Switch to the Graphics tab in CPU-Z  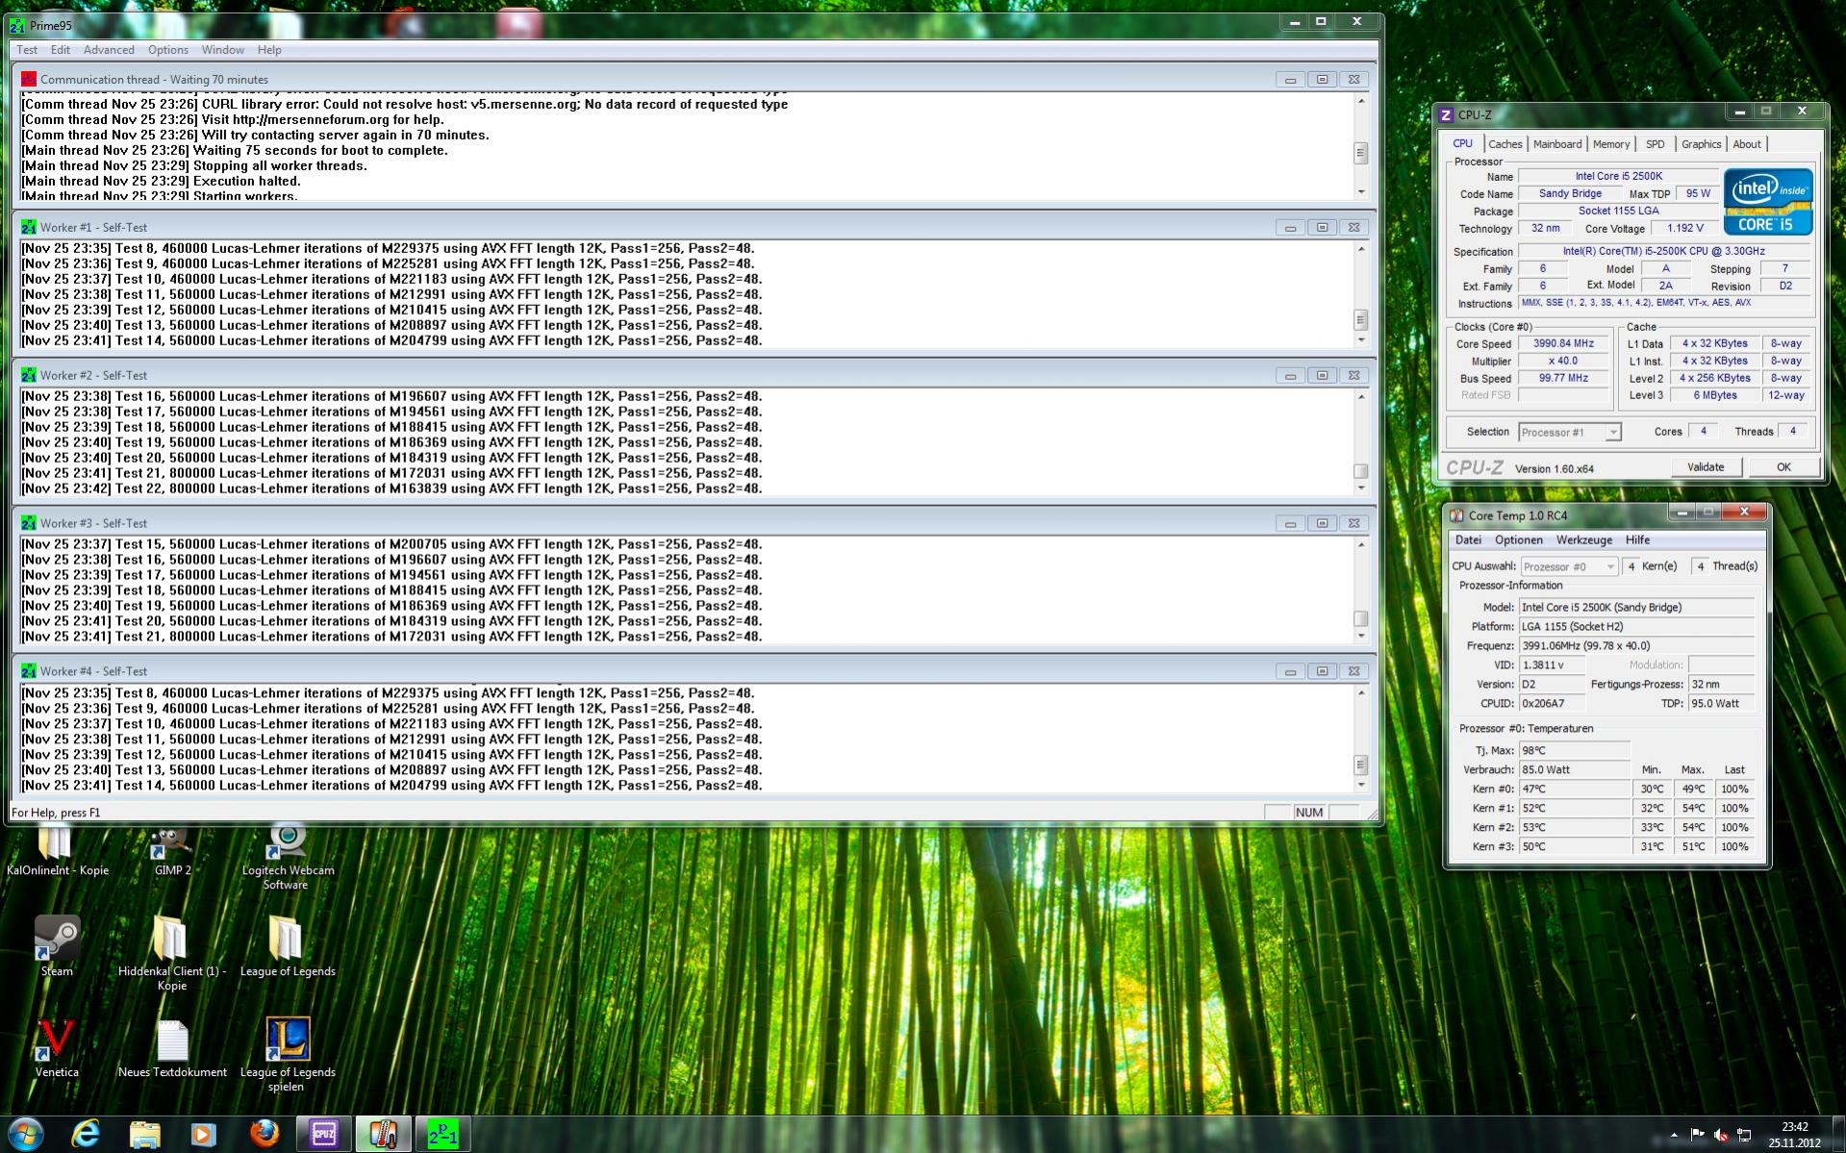[x=1701, y=144]
